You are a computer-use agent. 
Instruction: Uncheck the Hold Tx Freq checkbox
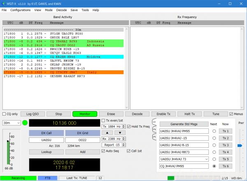pos(129,126)
